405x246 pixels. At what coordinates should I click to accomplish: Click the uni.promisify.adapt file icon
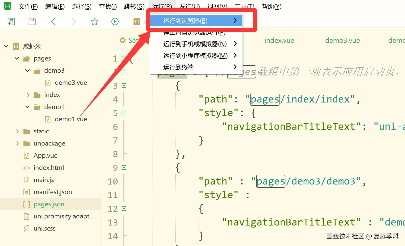(27, 216)
